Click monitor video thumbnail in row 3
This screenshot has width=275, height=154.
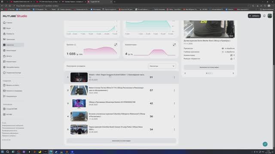(79, 104)
